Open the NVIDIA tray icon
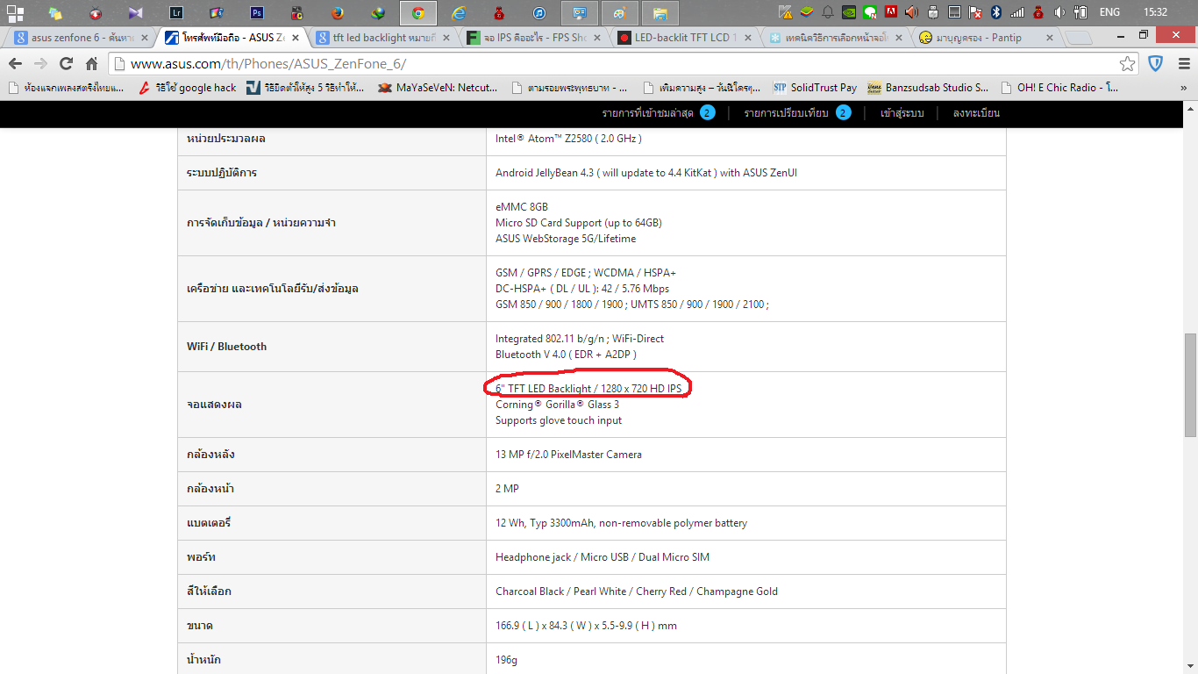This screenshot has width=1198, height=674. [849, 12]
